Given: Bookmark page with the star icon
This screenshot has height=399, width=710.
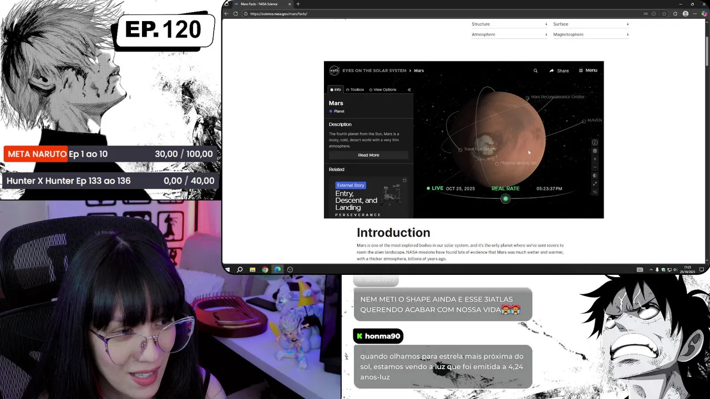Looking at the screenshot, I should click(665, 14).
